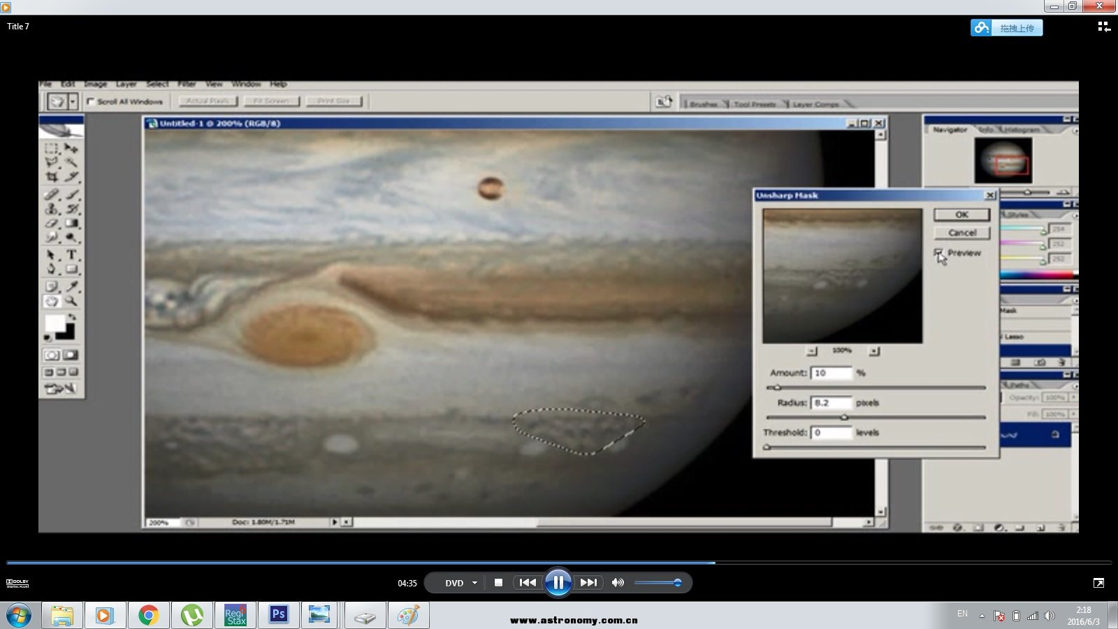Mute the media player sound
Viewport: 1118px width, 629px height.
(618, 582)
